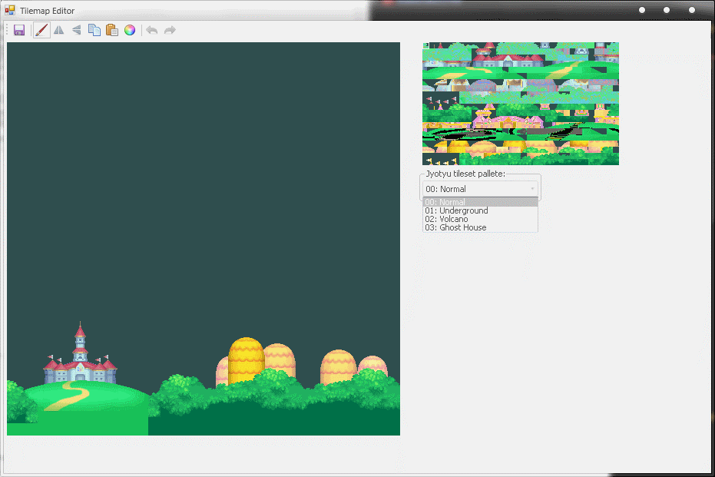Click the tileset preview image
Viewport: 715px width, 477px height.
pyautogui.click(x=520, y=103)
